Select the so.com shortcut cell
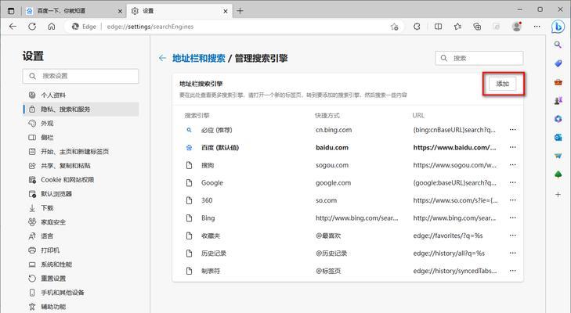This screenshot has height=313, width=571. coord(326,200)
